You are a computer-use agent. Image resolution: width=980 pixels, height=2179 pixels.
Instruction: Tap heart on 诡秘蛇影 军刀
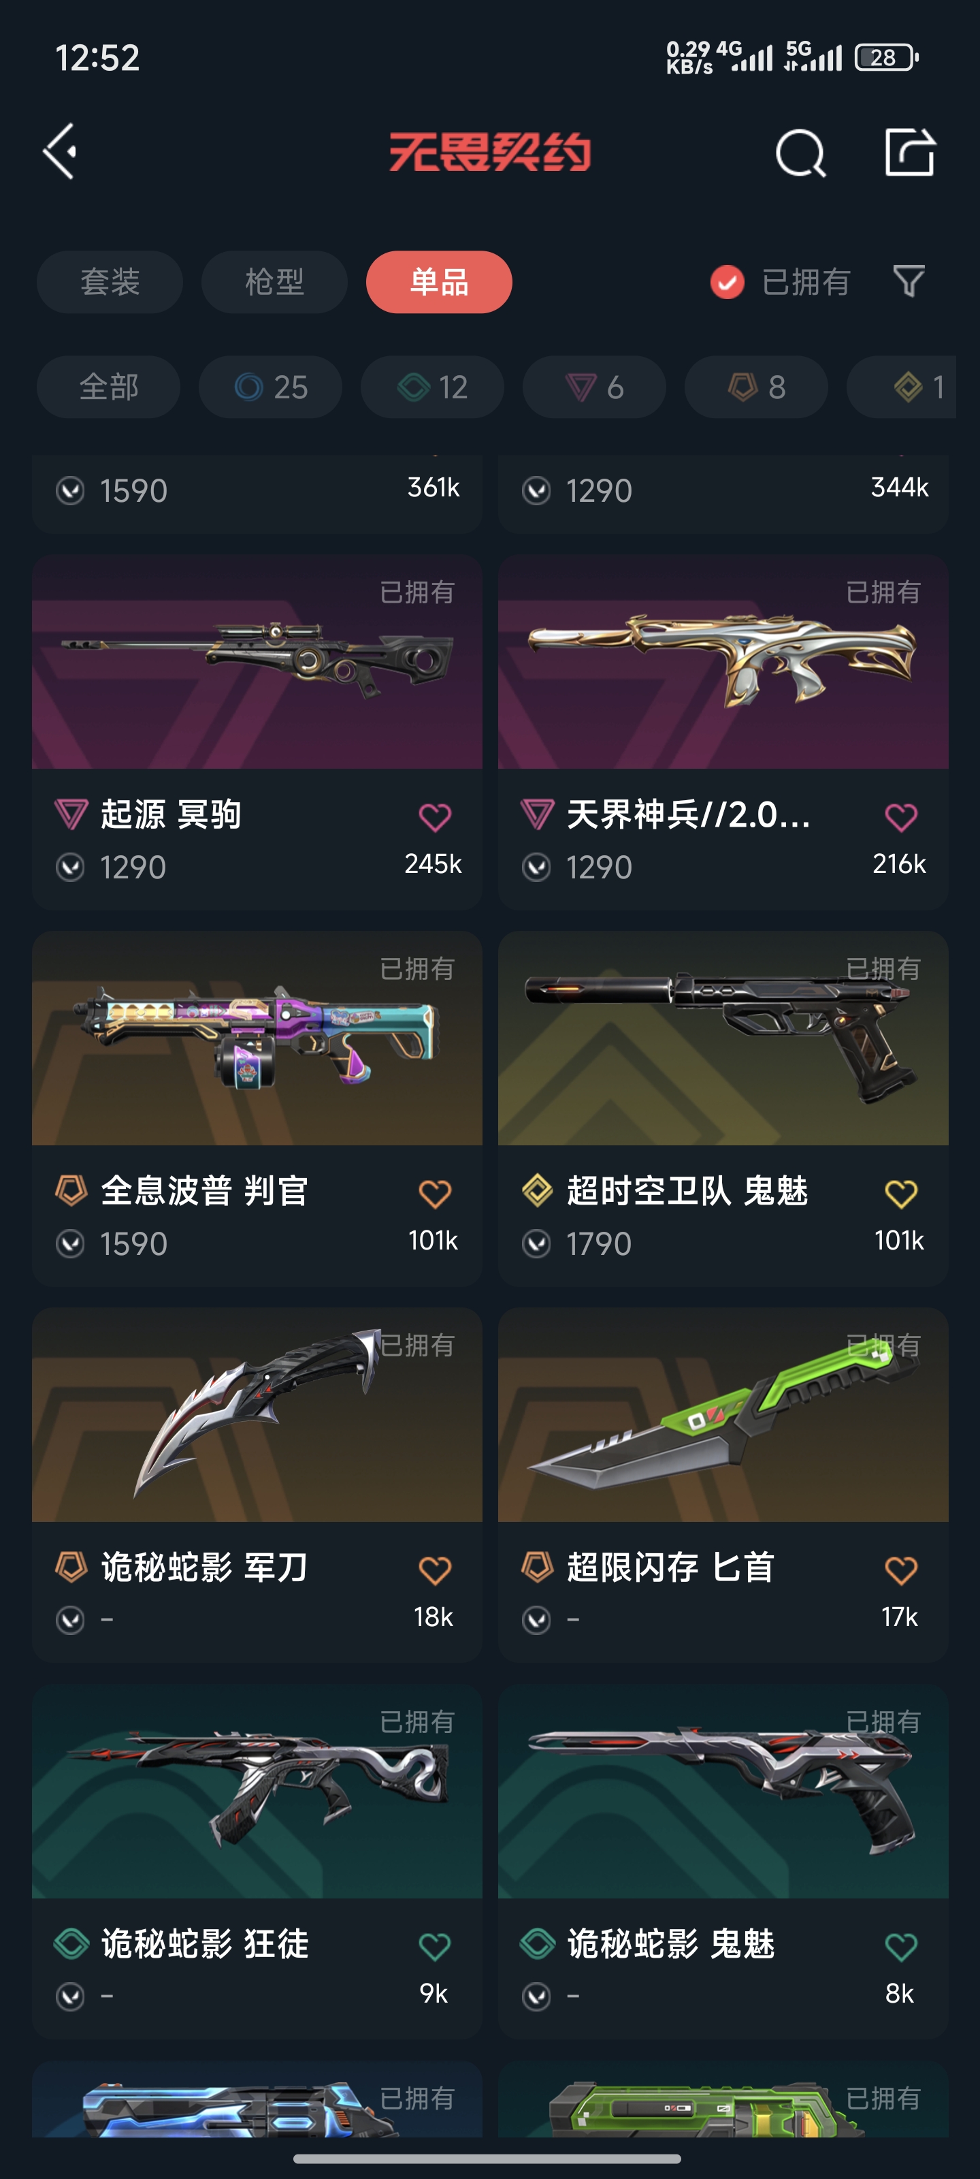(x=435, y=1569)
